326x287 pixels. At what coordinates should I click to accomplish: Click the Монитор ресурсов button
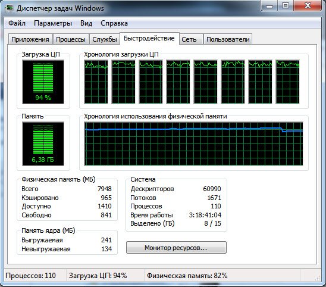tap(176, 248)
